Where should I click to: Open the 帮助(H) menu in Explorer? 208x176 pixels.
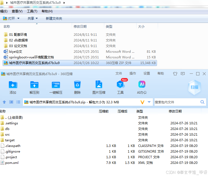point(47,11)
